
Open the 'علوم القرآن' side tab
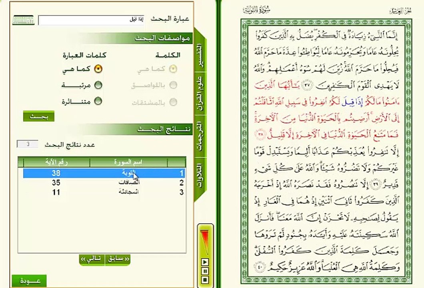click(200, 94)
